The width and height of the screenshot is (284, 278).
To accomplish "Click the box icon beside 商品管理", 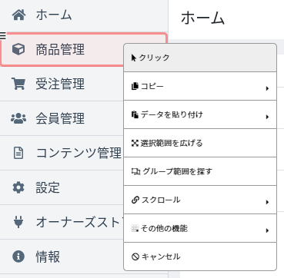I will 18,49.
